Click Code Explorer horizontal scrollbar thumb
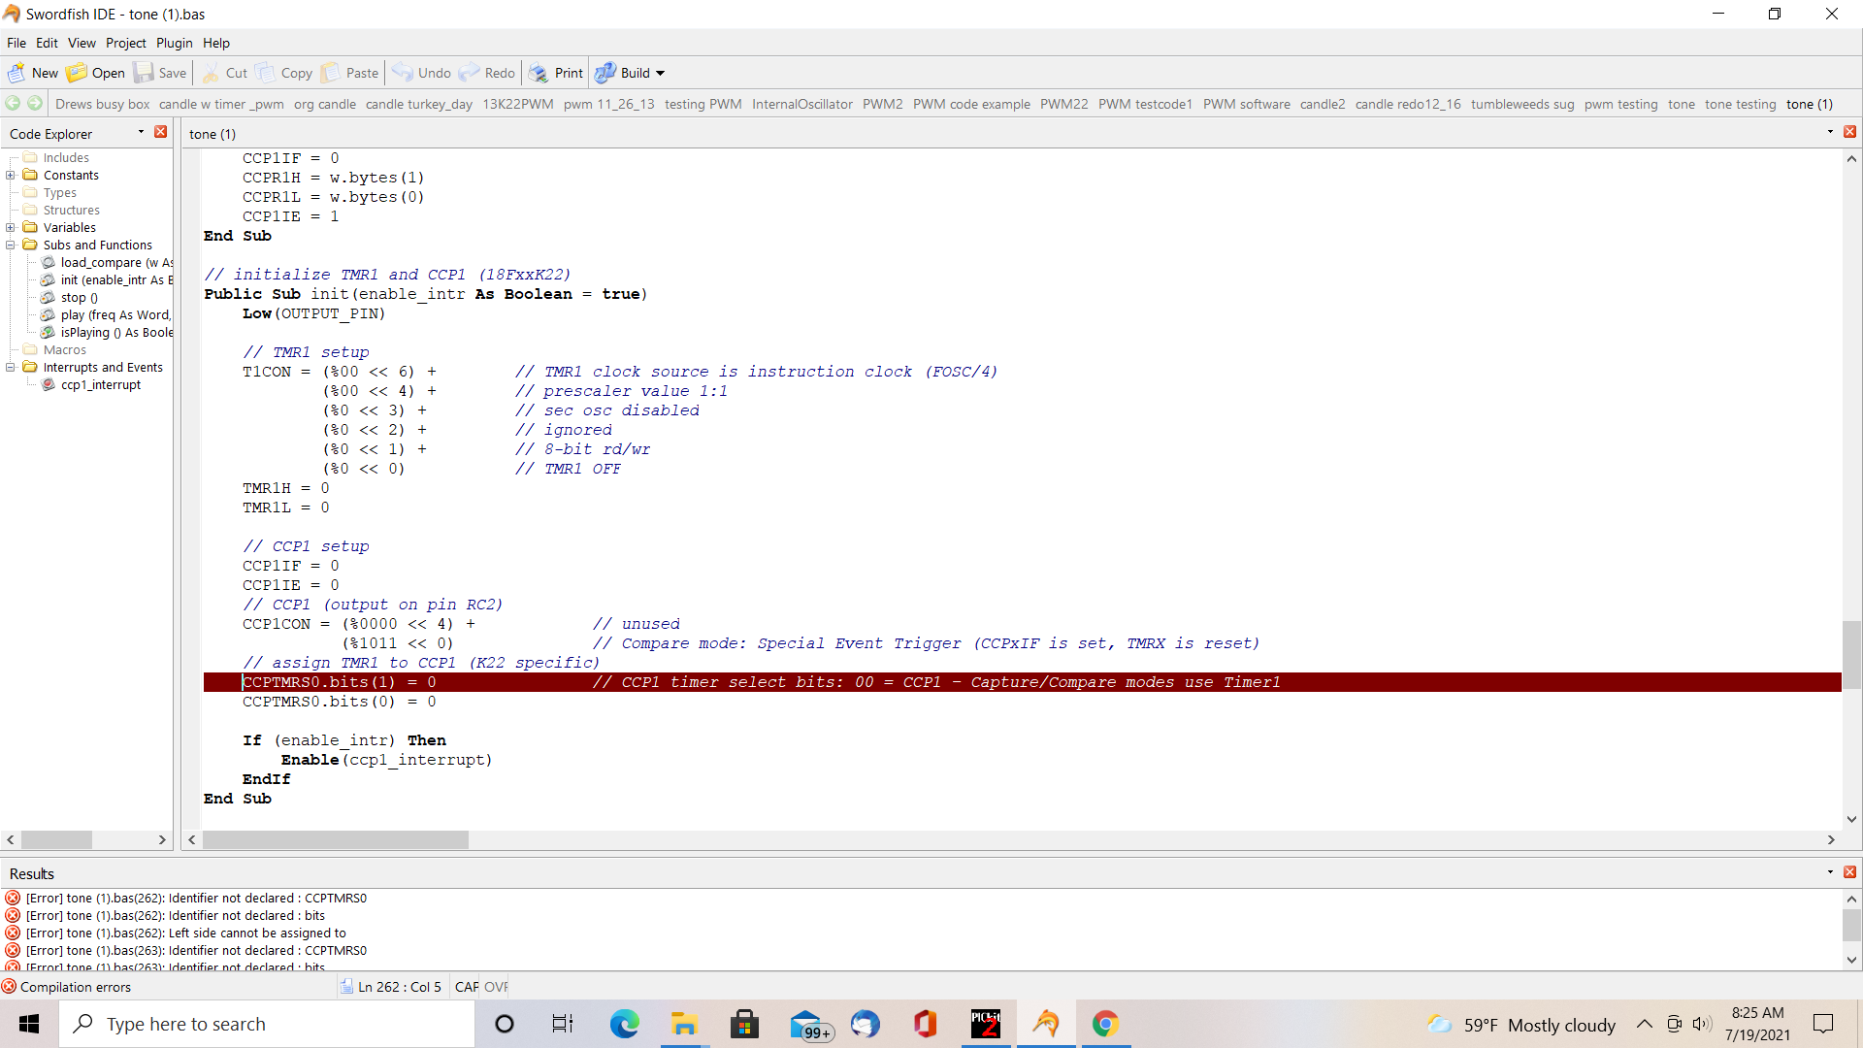Screen dimensions: 1863x1048 click(56, 839)
